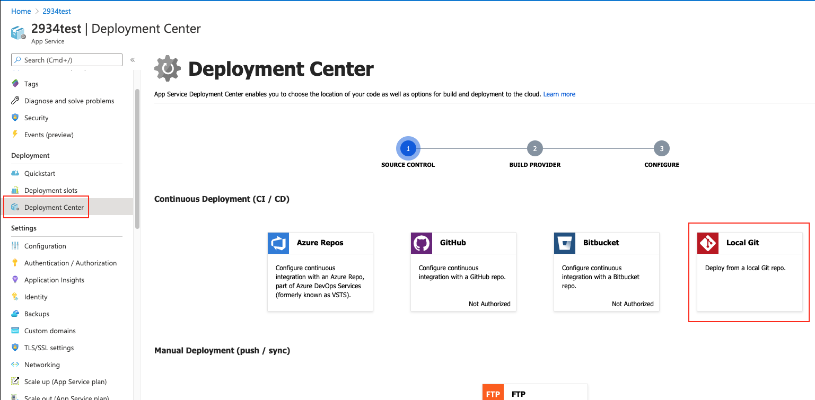Click the Deployment Center gear icon
Viewport: 815px width, 400px height.
click(x=168, y=69)
